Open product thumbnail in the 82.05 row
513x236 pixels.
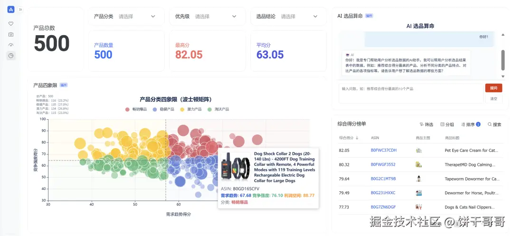[x=418, y=151]
